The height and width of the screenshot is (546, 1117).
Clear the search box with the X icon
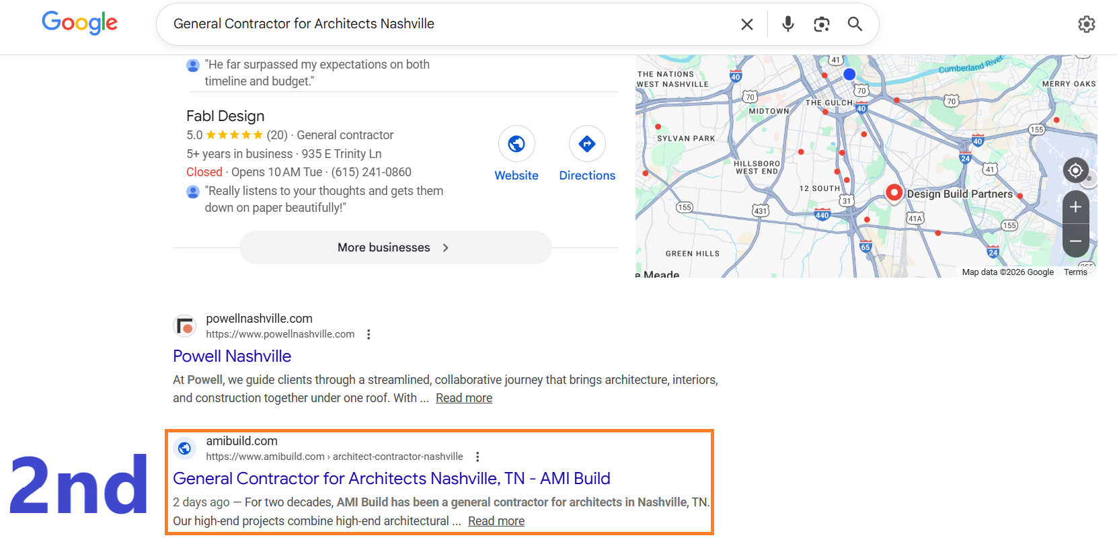(746, 24)
